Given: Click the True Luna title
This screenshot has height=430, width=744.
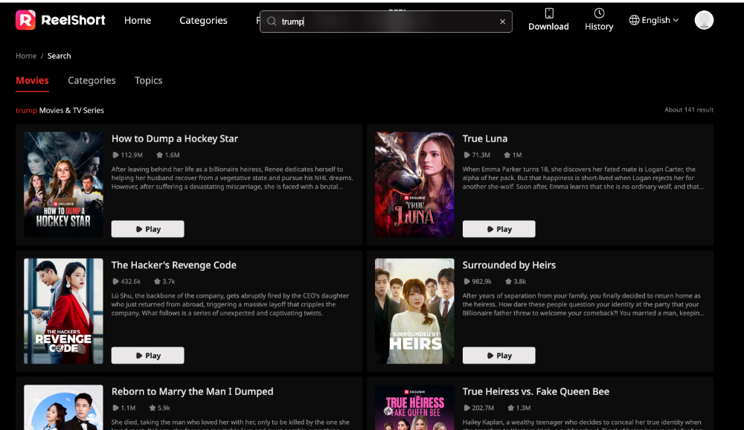Looking at the screenshot, I should tap(485, 138).
